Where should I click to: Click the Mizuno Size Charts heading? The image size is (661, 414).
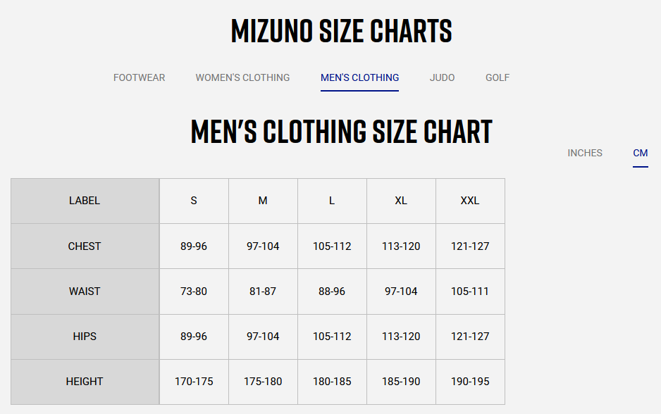(341, 31)
